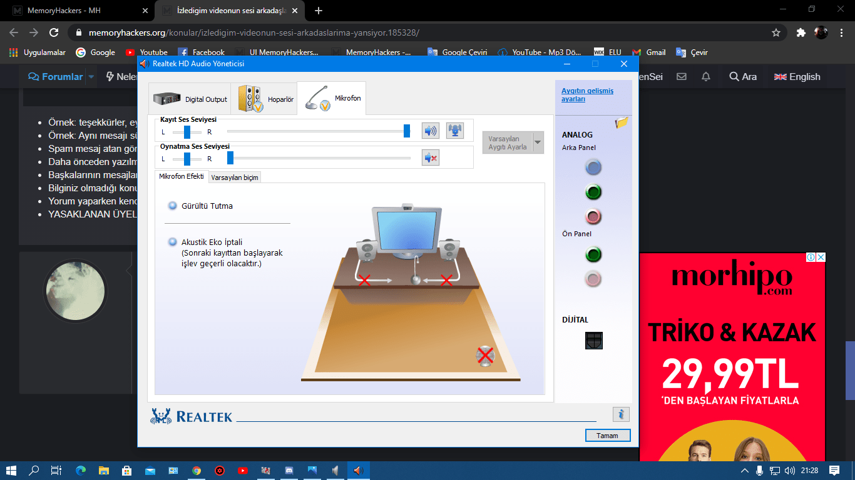Select the Mikrofon tab
The image size is (855, 480).
point(332,98)
